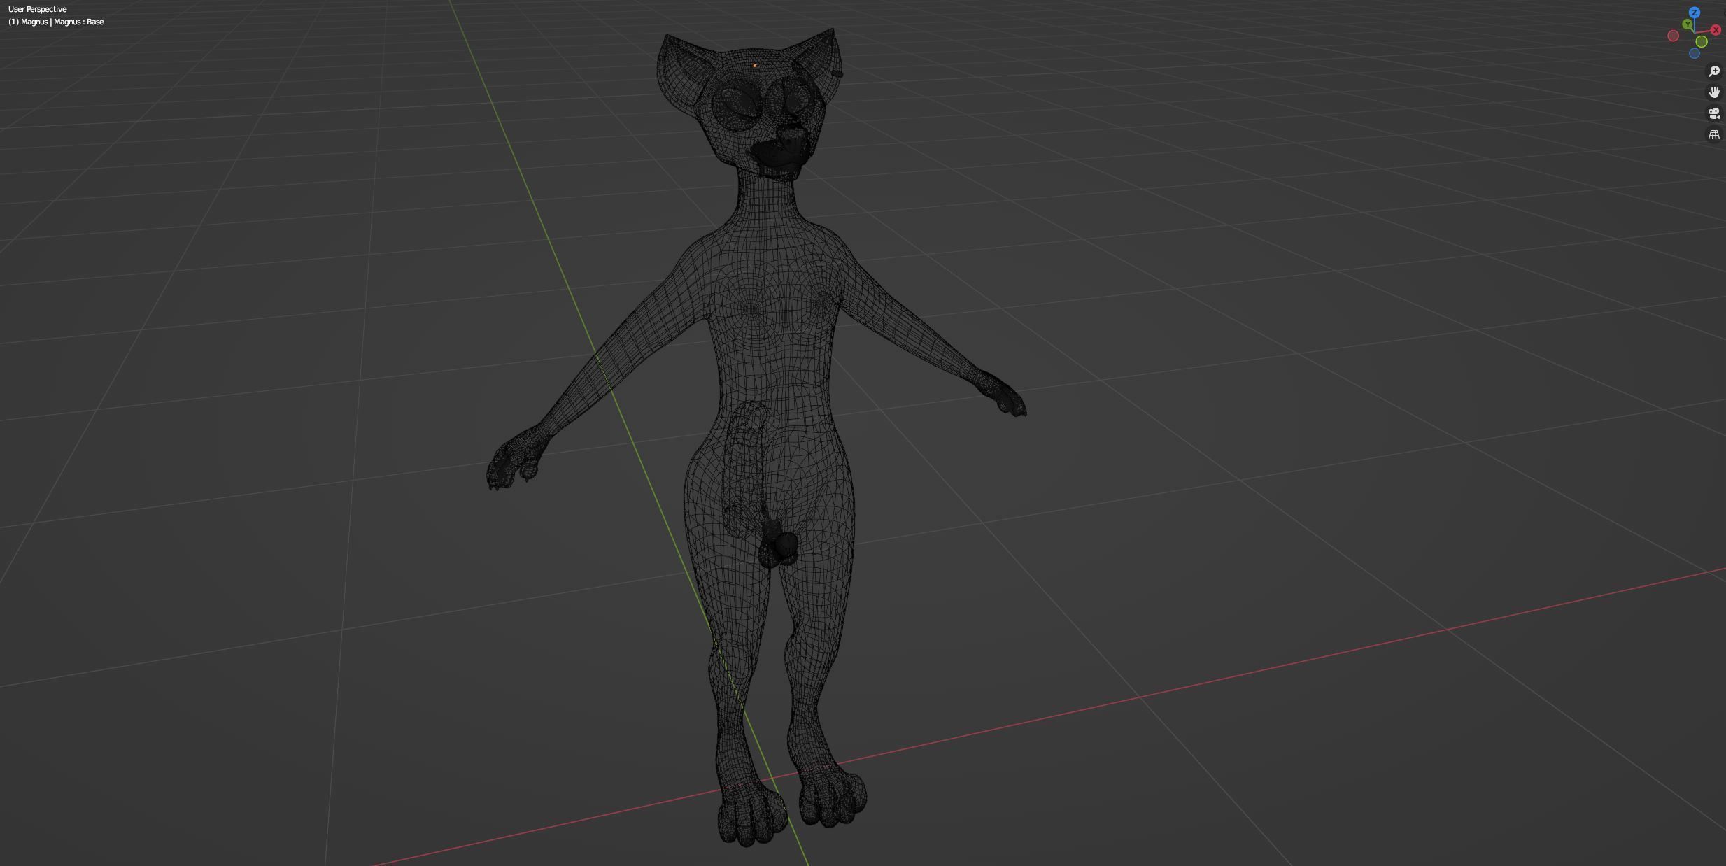Click the 'User Perspective' viewport label
1726x866 pixels.
click(38, 9)
